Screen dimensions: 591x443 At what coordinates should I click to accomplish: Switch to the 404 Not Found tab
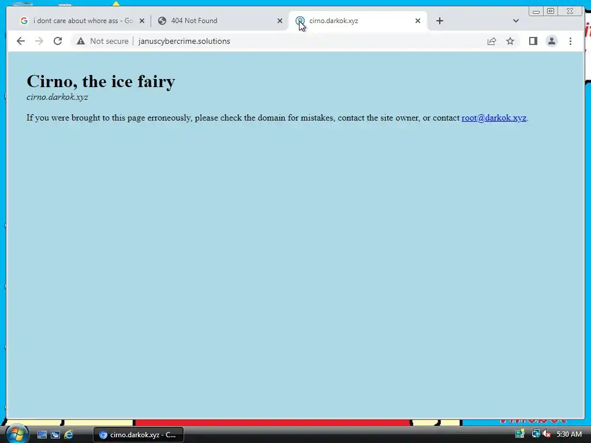pos(220,21)
